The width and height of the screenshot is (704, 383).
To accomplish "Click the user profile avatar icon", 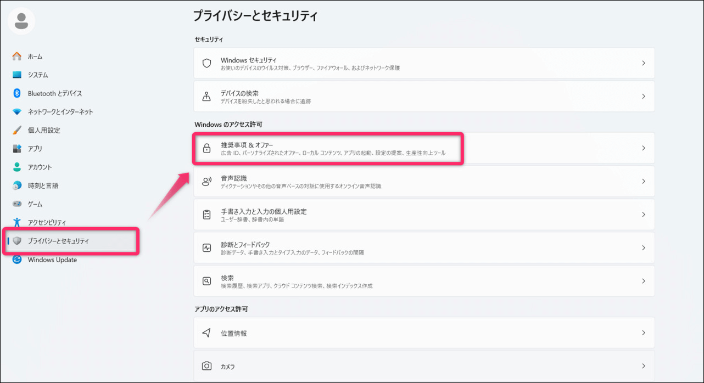I will [x=21, y=21].
